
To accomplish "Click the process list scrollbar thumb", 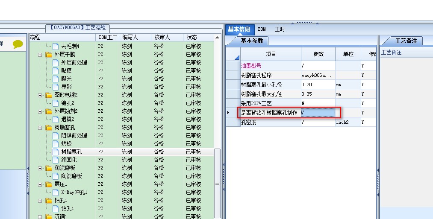I will [x=217, y=183].
